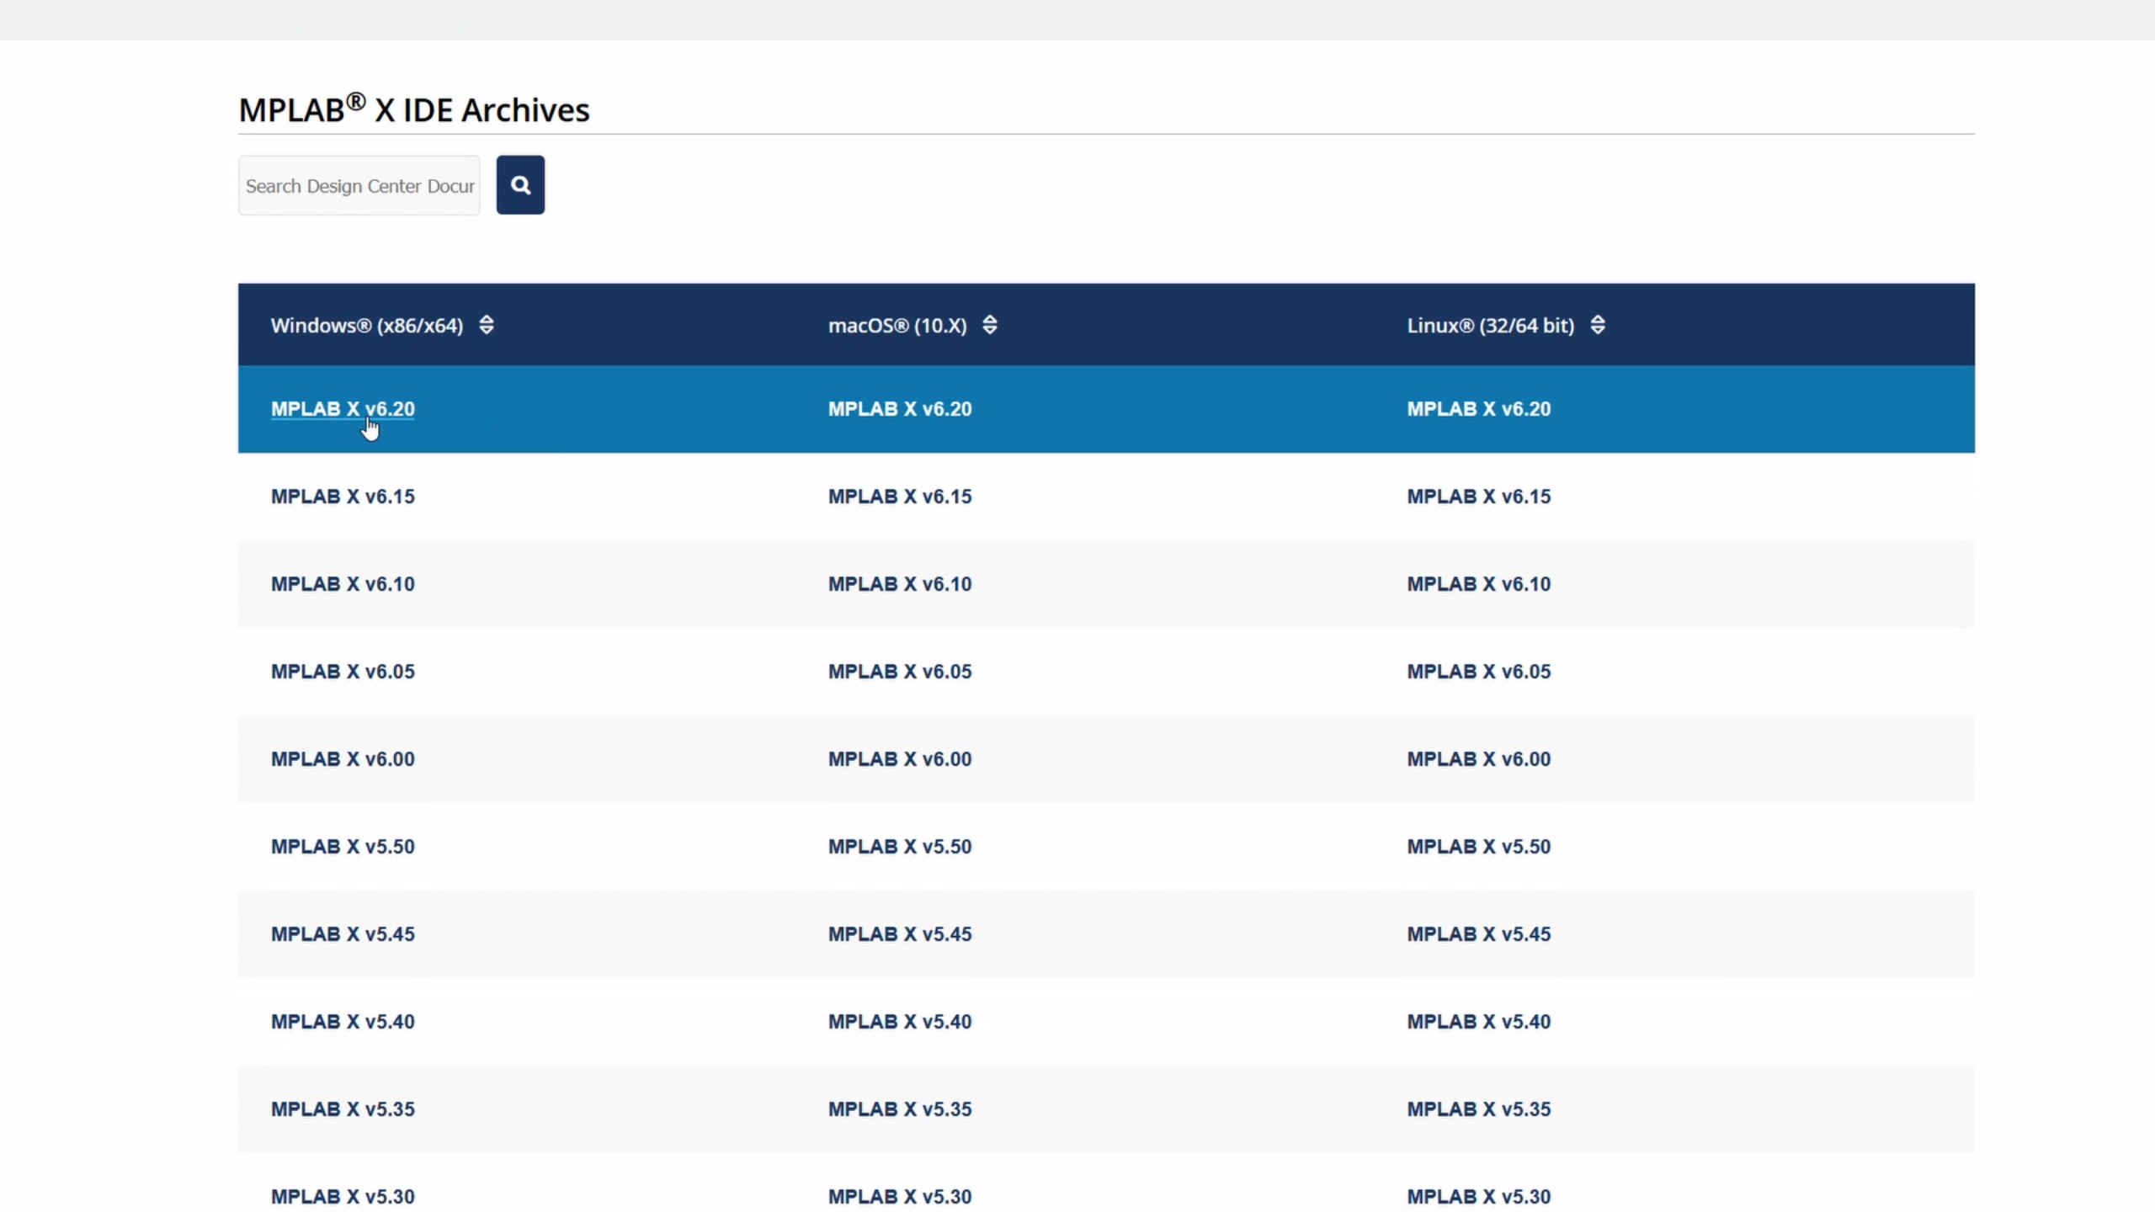Click the Windows (x86/x64) column header
The height and width of the screenshot is (1212, 2155).
367,326
